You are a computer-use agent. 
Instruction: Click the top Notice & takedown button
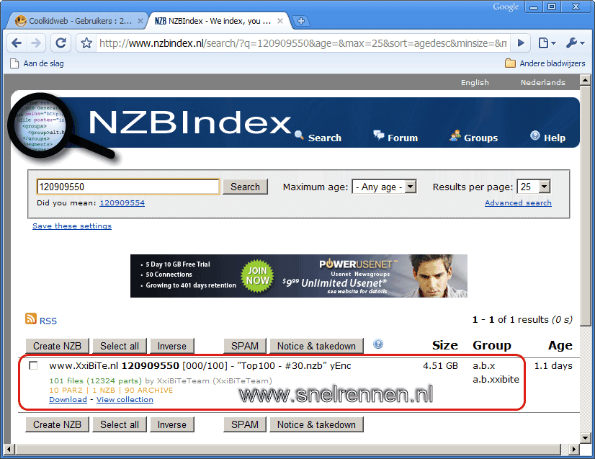click(x=316, y=347)
